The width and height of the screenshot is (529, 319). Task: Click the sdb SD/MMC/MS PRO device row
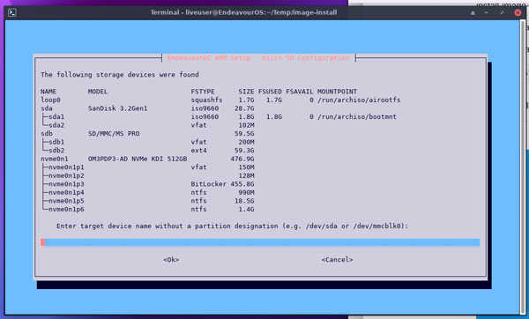coord(147,134)
